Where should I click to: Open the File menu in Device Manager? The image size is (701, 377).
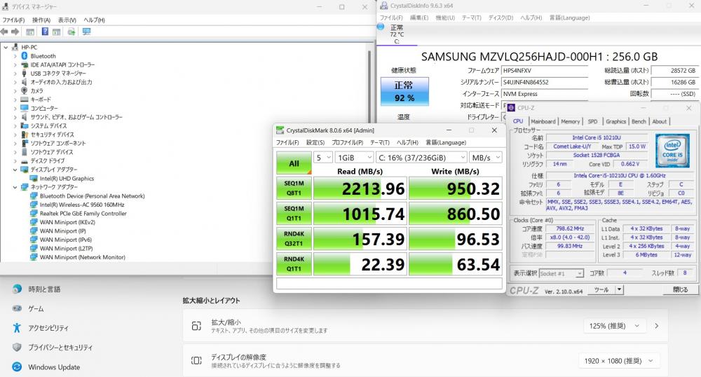click(x=13, y=20)
